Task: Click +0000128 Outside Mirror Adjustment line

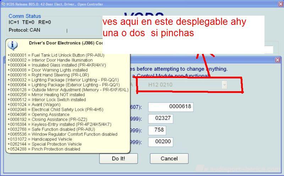Action: [68, 90]
